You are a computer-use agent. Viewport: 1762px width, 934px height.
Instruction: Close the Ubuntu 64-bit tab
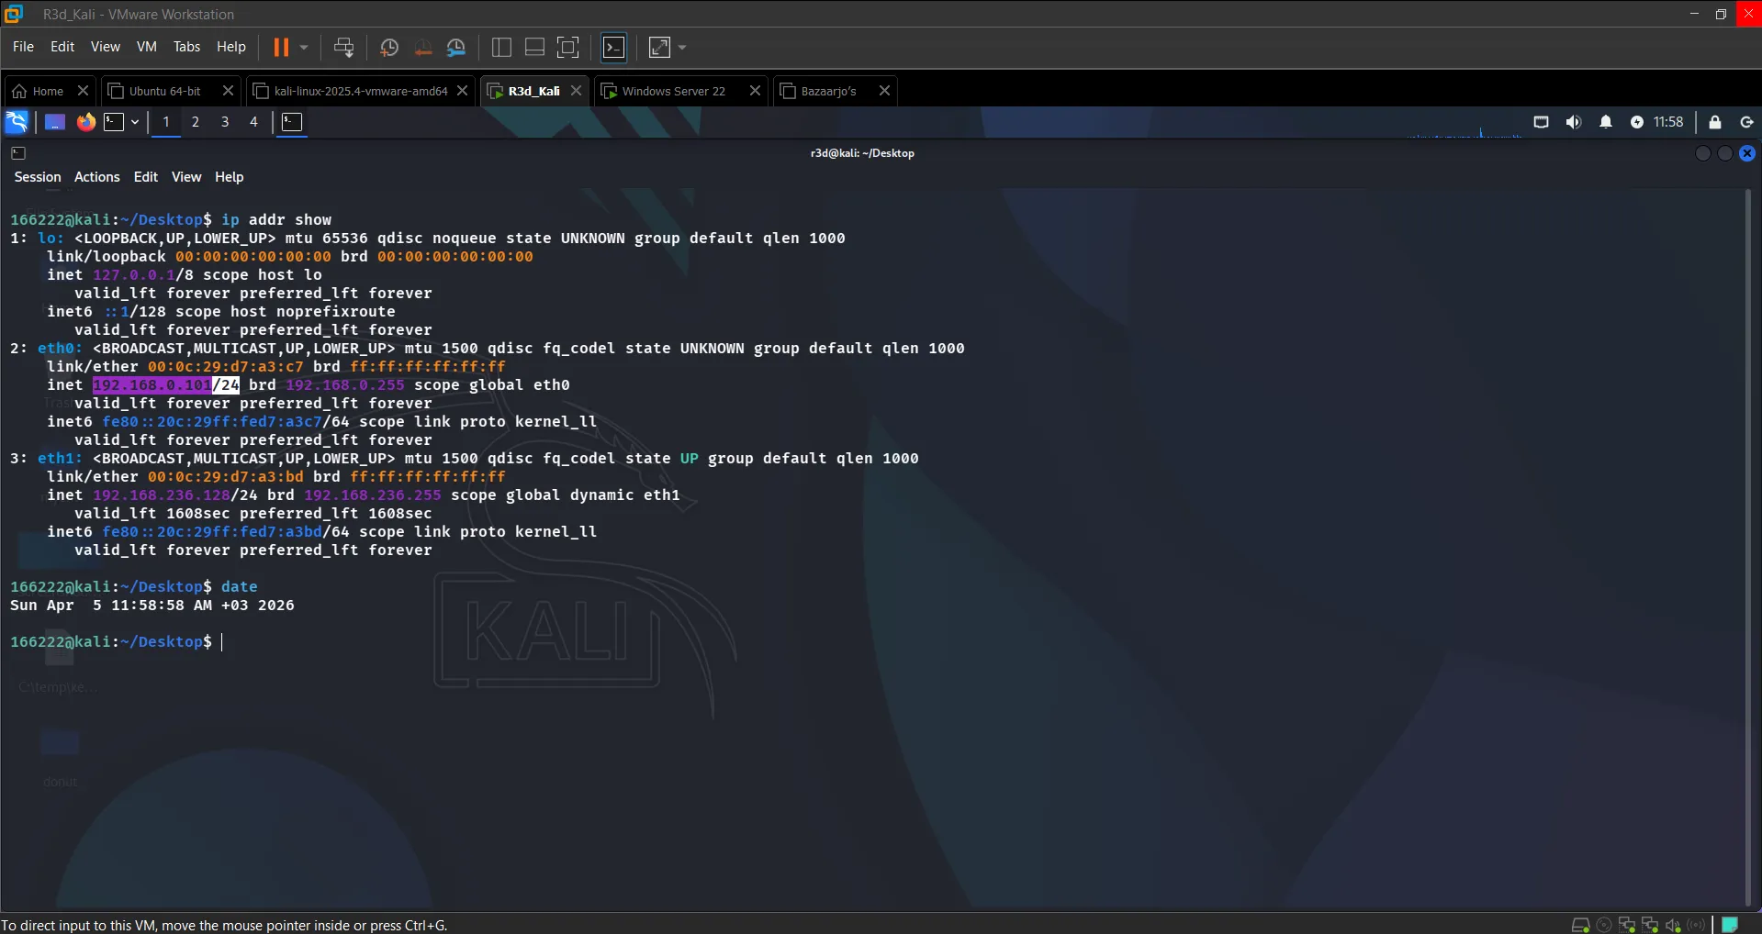pos(229,91)
